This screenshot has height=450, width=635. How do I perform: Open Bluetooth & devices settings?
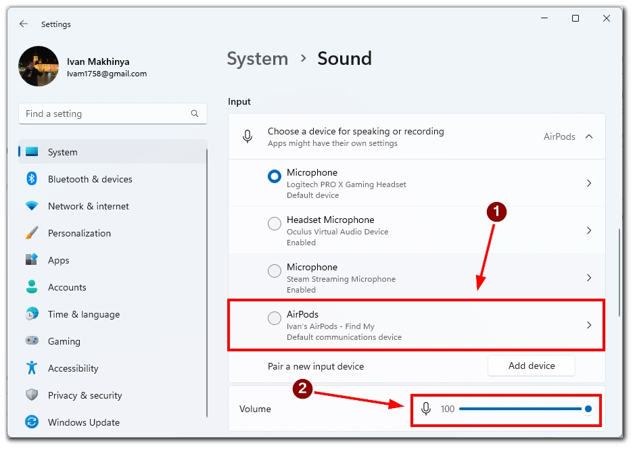(x=90, y=179)
